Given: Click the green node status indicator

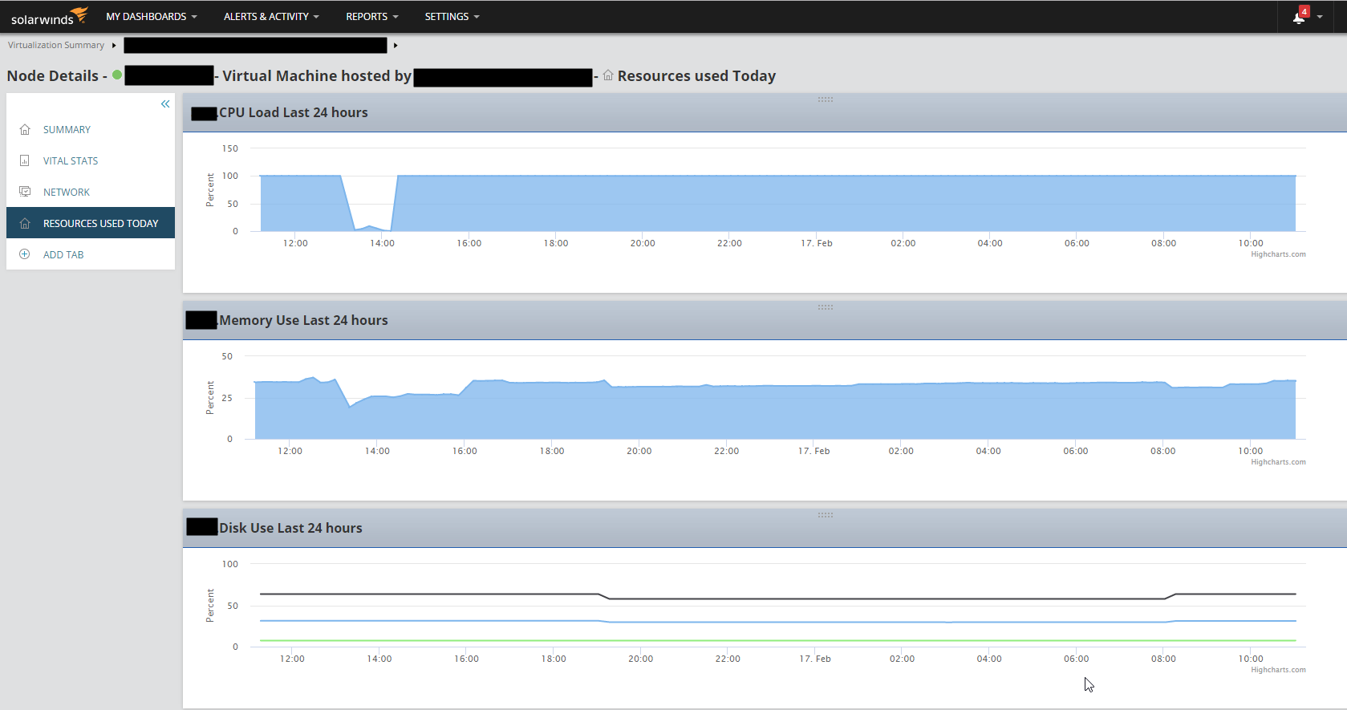Looking at the screenshot, I should coord(117,75).
